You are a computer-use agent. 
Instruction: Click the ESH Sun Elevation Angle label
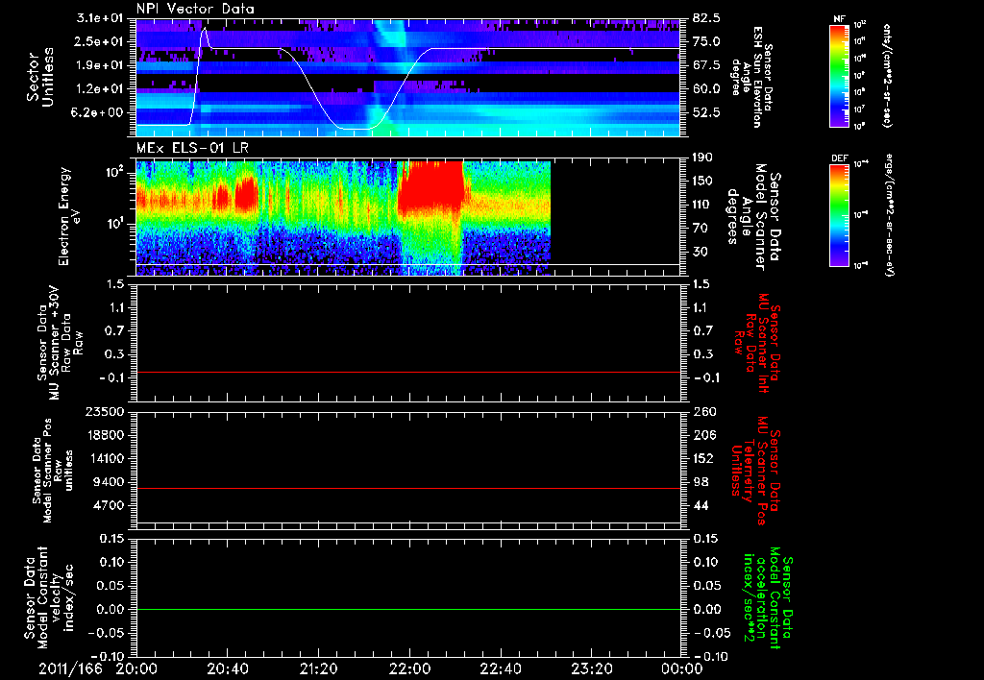click(751, 77)
